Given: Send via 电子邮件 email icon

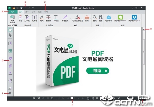Looking at the screenshot, I should 109,18.
